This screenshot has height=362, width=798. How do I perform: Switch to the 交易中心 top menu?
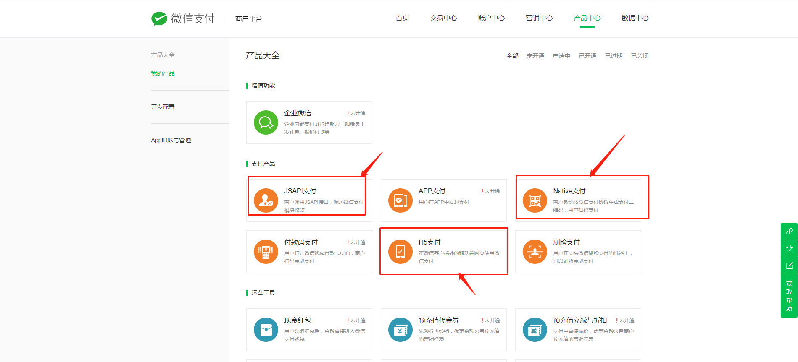443,18
